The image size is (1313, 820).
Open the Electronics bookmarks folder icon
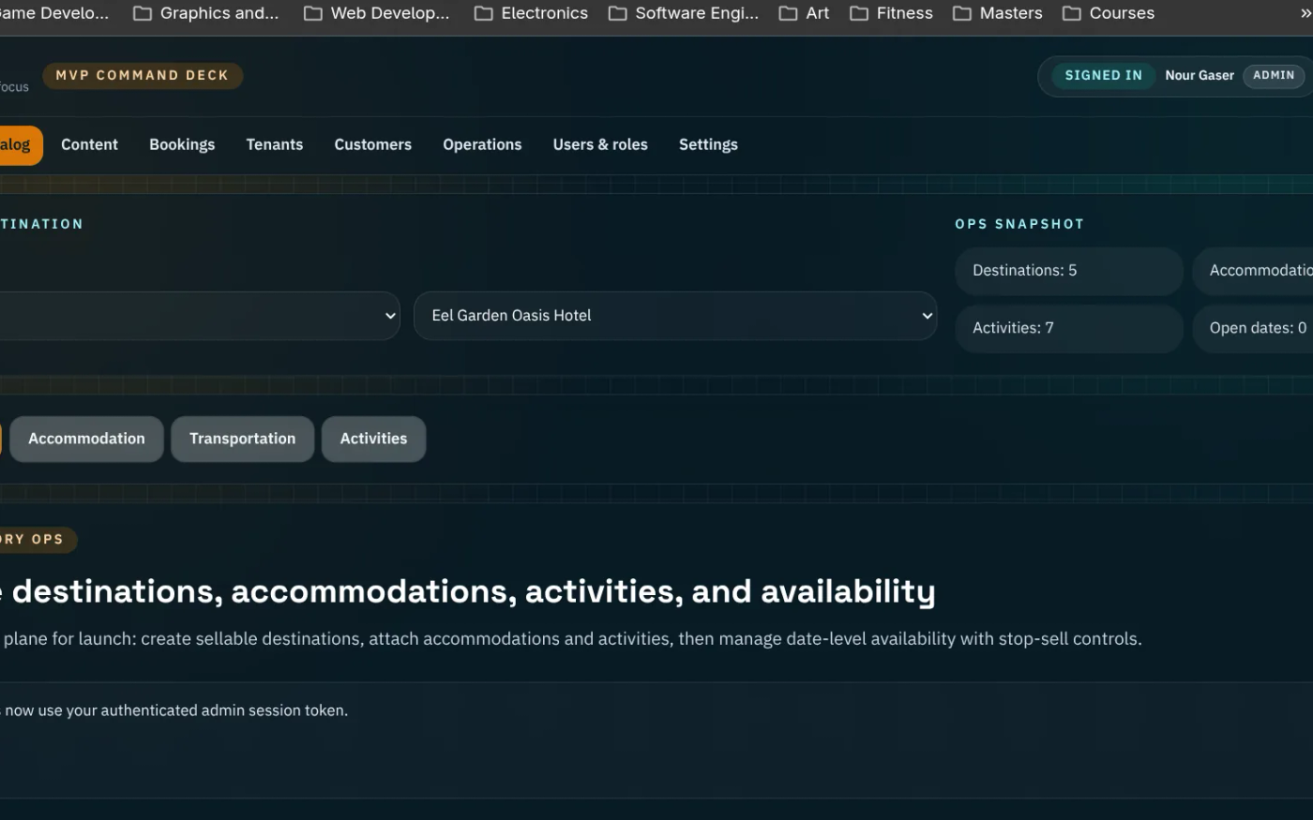coord(484,13)
